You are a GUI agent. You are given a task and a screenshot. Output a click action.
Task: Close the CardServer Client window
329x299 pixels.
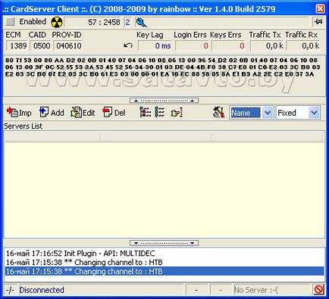tap(320, 9)
